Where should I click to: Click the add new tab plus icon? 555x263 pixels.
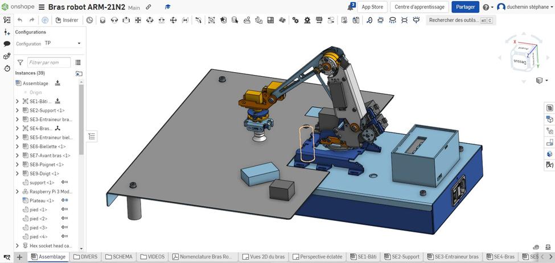[19, 257]
